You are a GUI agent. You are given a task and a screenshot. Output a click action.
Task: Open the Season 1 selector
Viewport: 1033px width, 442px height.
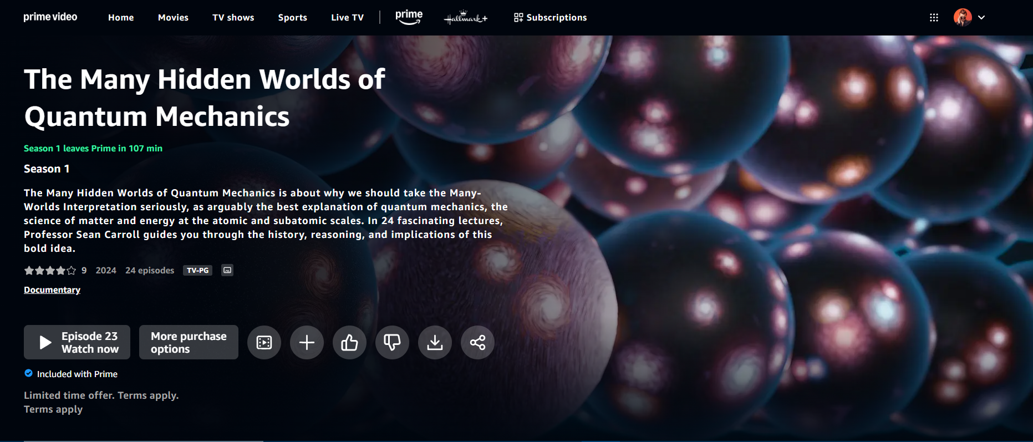47,169
